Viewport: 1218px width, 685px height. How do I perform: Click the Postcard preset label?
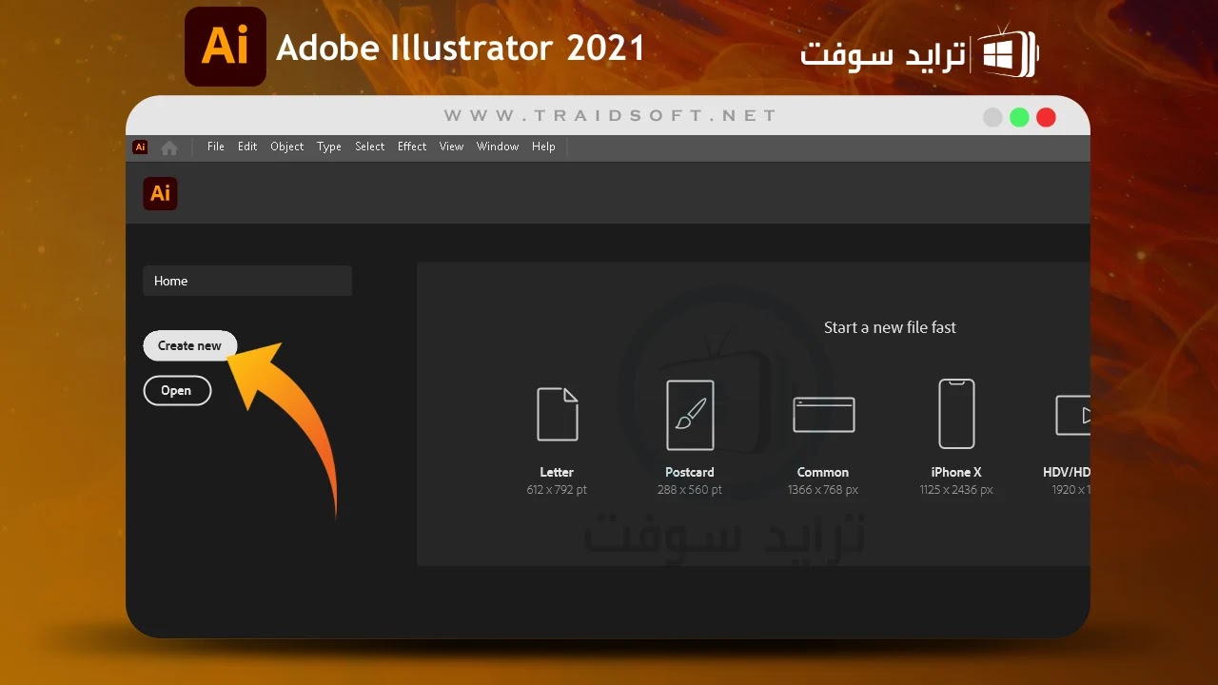click(x=690, y=472)
